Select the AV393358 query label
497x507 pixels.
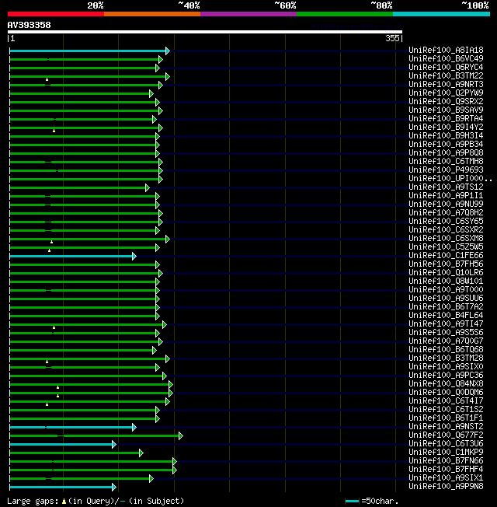tap(29, 25)
